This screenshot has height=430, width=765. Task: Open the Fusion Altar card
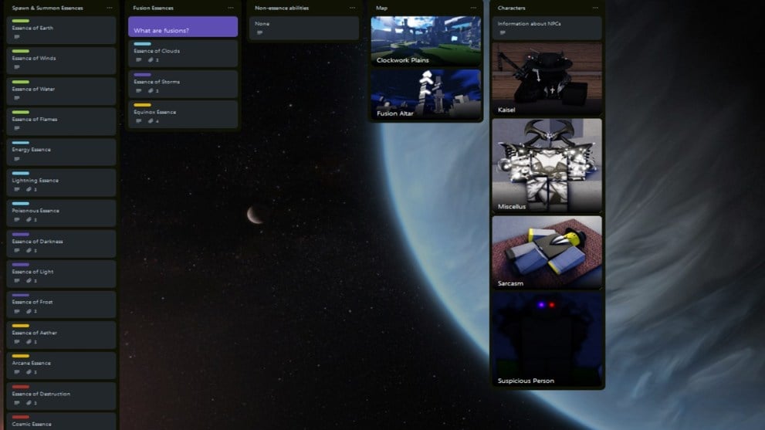pyautogui.click(x=425, y=95)
